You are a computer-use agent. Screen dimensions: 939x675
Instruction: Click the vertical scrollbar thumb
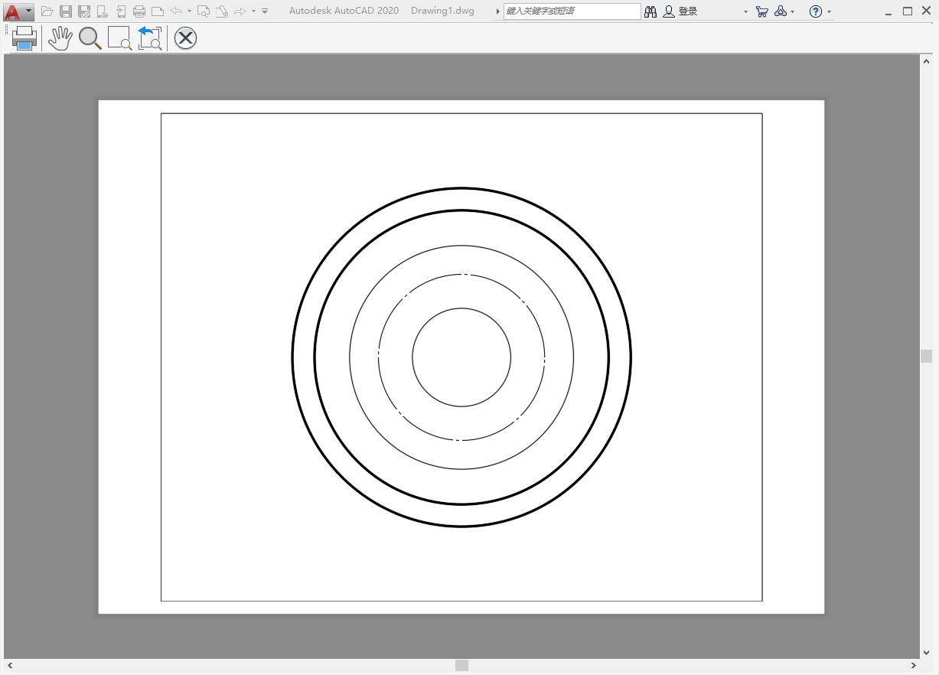[927, 356]
